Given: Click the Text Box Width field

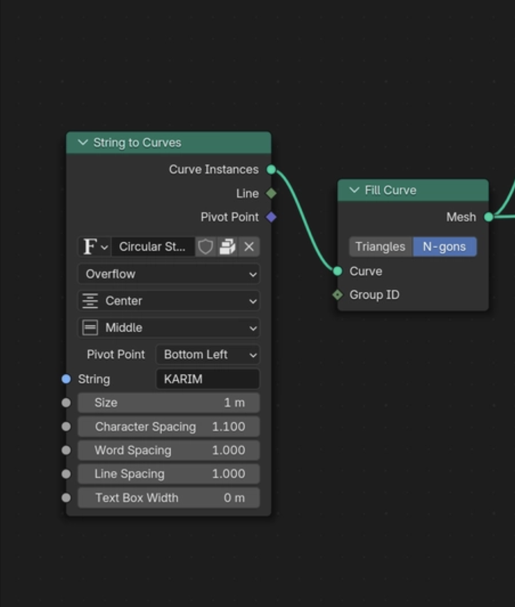Looking at the screenshot, I should tap(168, 498).
